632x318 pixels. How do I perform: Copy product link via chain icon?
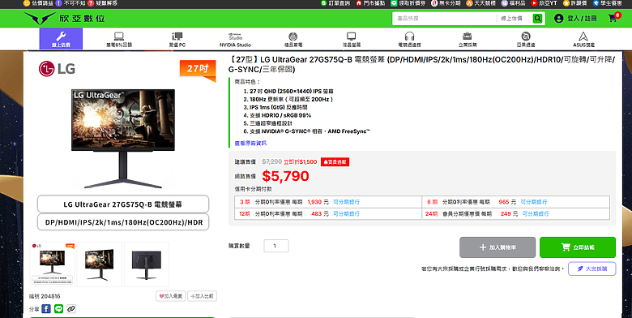point(71,309)
